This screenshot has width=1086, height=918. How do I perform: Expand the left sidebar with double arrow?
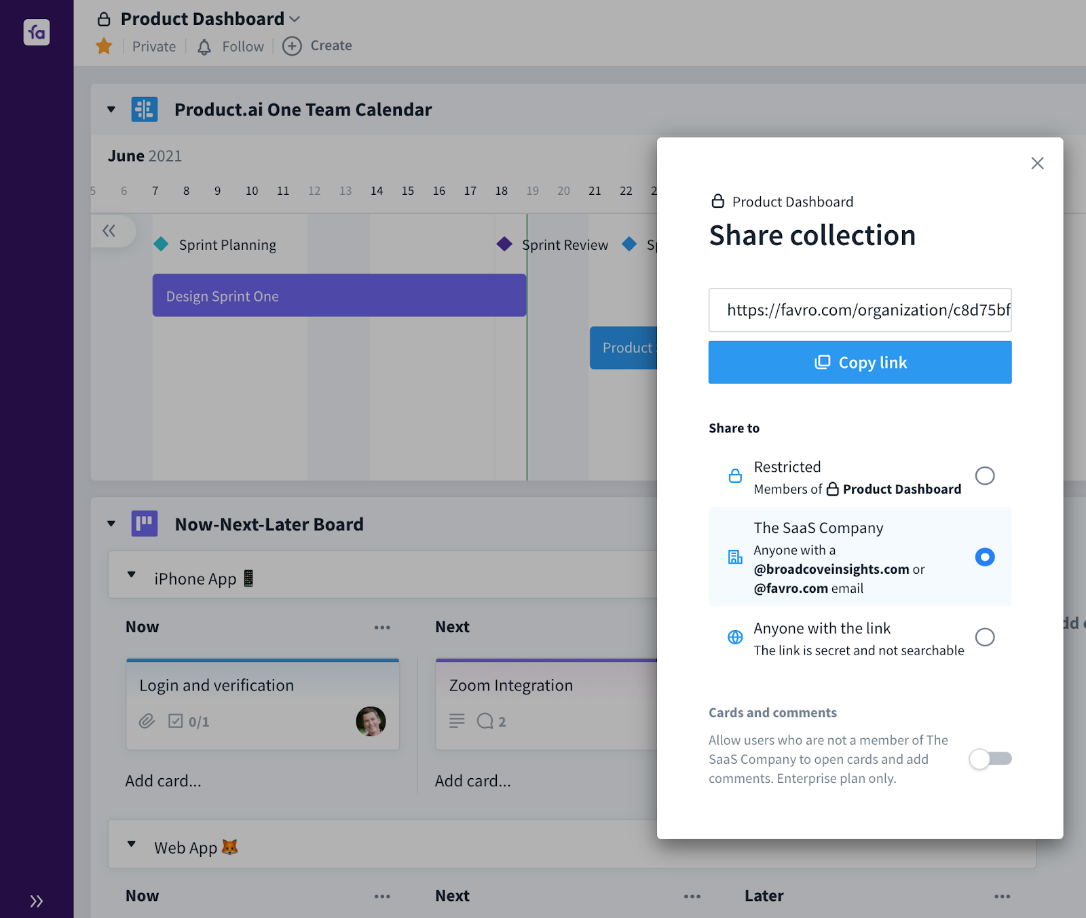click(x=37, y=901)
